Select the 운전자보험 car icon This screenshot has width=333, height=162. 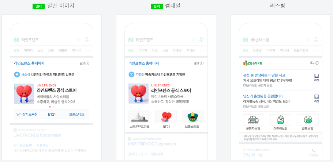(254, 120)
